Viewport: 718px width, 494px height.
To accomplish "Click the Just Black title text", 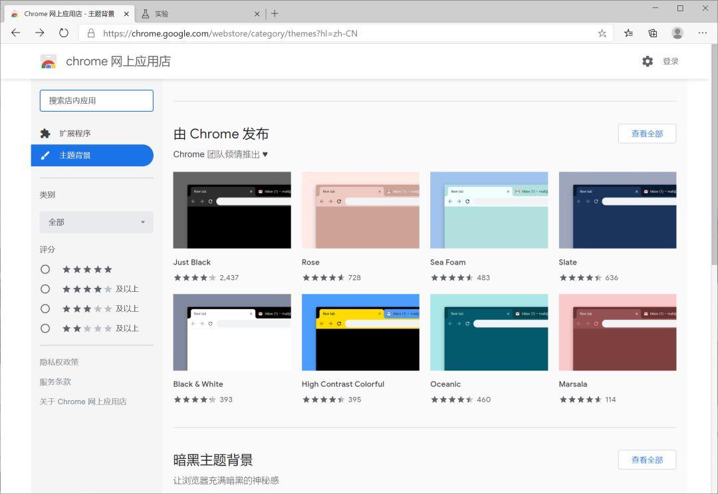I will 192,263.
